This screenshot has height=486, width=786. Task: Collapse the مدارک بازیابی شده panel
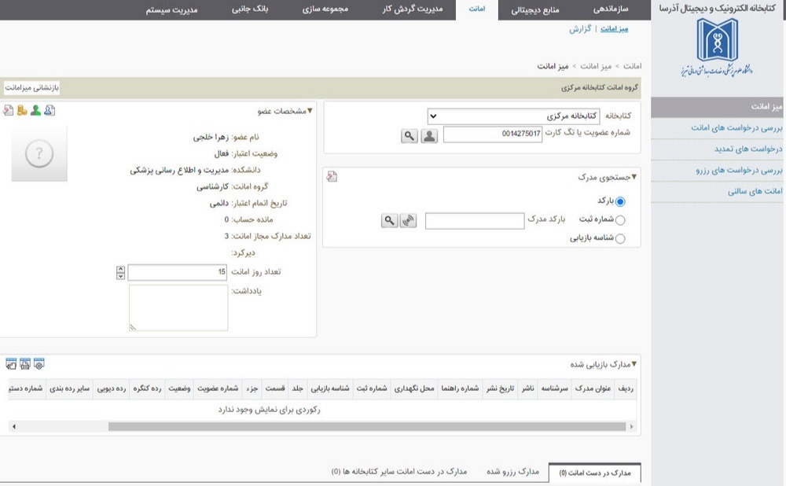click(x=634, y=364)
